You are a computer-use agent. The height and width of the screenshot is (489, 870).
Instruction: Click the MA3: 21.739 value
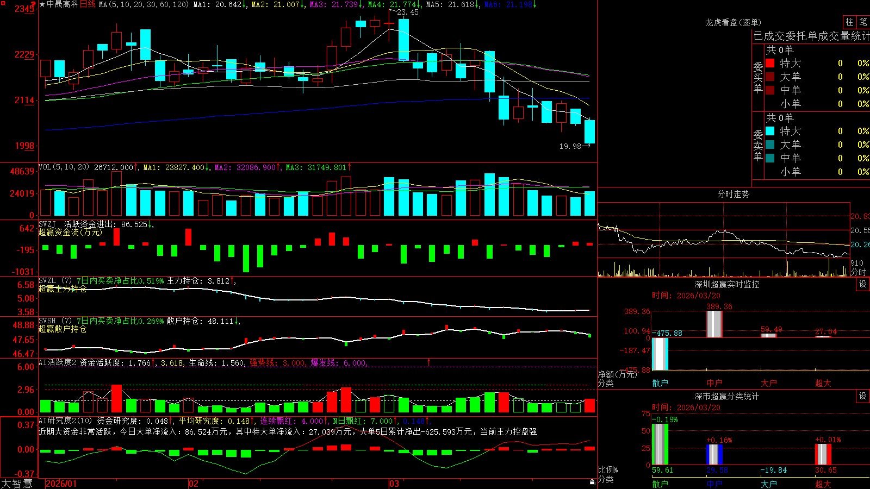pyautogui.click(x=334, y=4)
